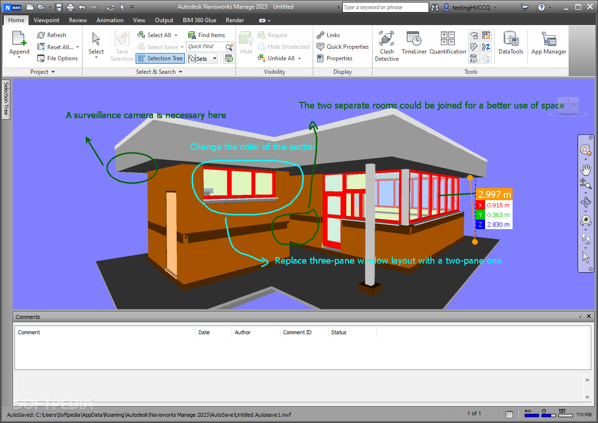
Task: Click the Author column header
Action: pyautogui.click(x=256, y=332)
